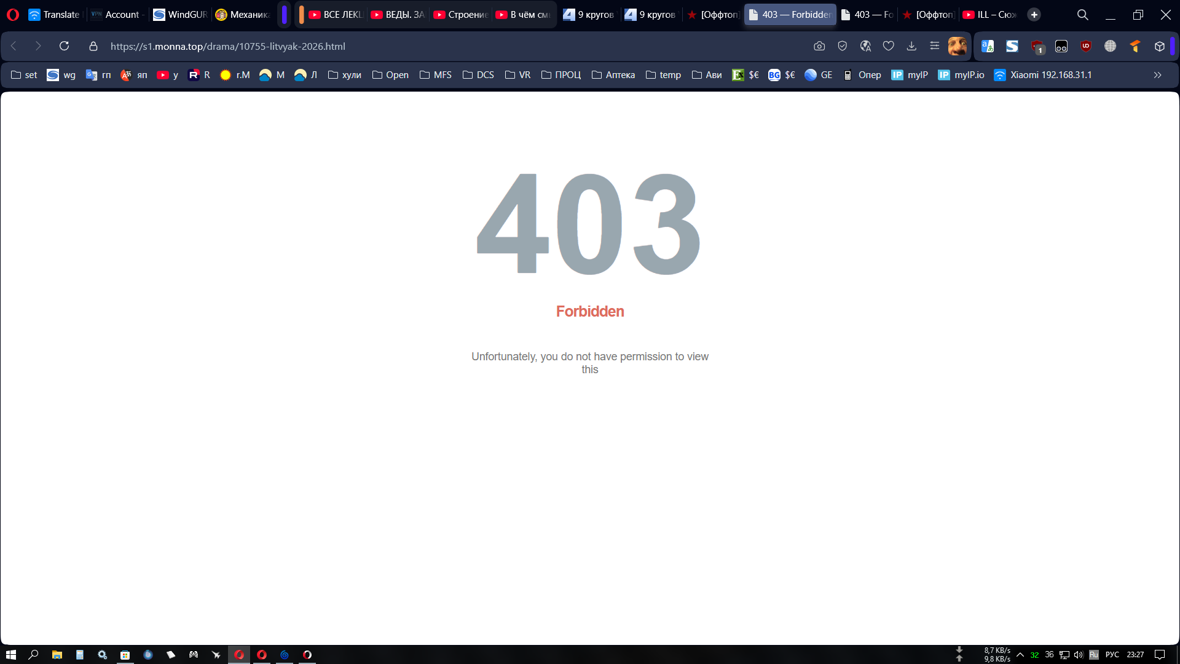Open the r.M bookmark
1180x664 pixels.
click(235, 75)
